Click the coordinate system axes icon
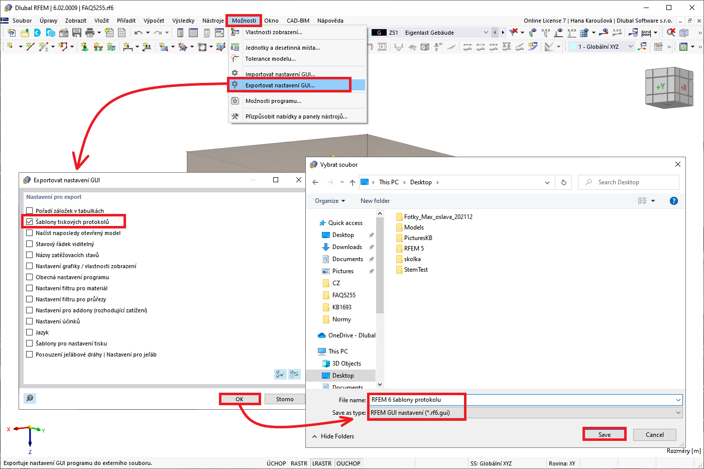Screen dimensions: 704x469 (642, 47)
